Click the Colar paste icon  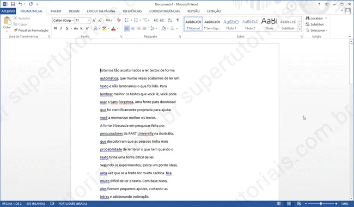pos(7,21)
